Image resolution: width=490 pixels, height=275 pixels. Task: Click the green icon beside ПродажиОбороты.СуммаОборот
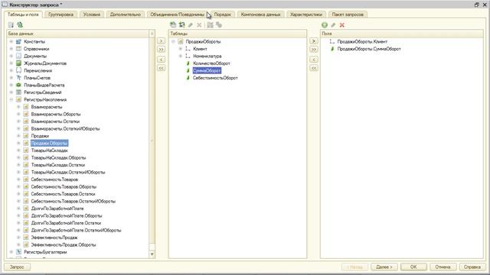(x=332, y=49)
